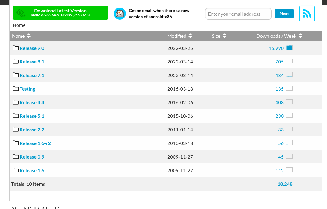Click the Home breadcrumb
Screen dimensions: 327x209
(19, 25)
